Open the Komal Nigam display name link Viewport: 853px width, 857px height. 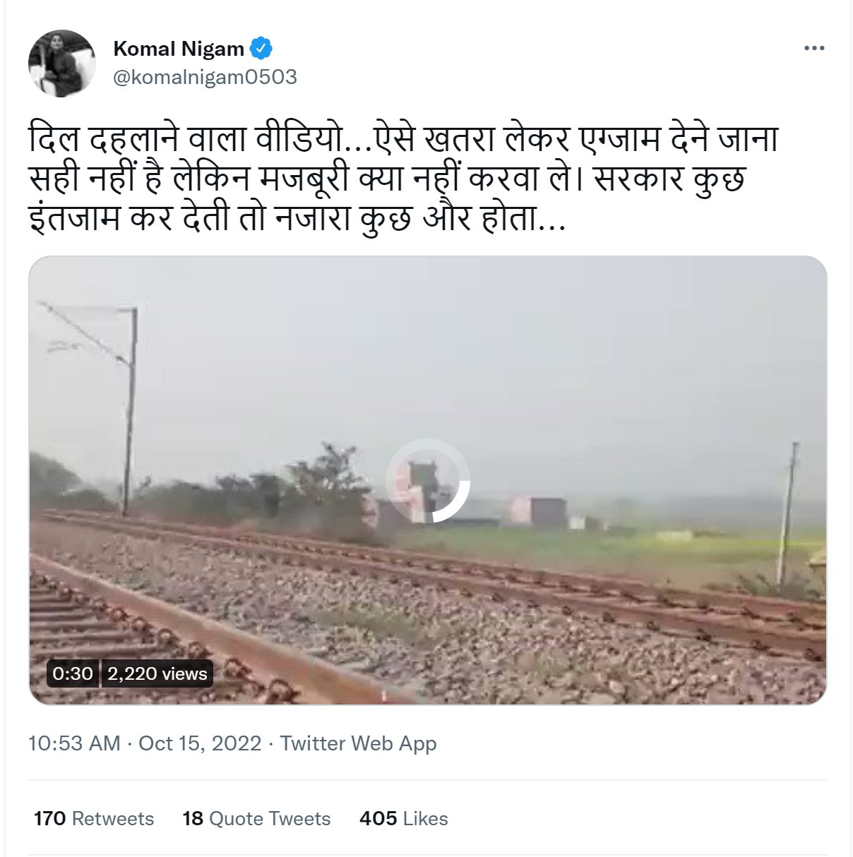click(x=179, y=49)
